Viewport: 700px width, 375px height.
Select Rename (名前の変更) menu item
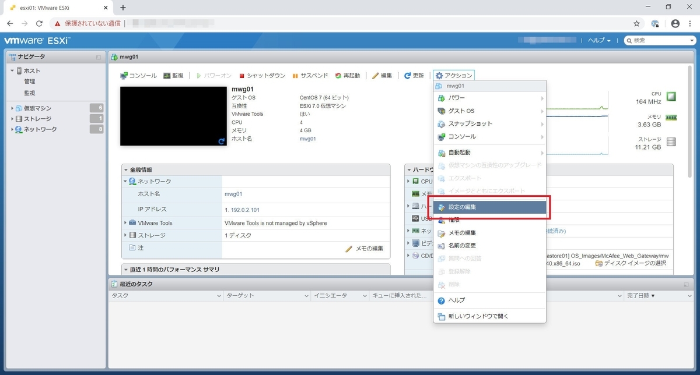[x=490, y=246]
